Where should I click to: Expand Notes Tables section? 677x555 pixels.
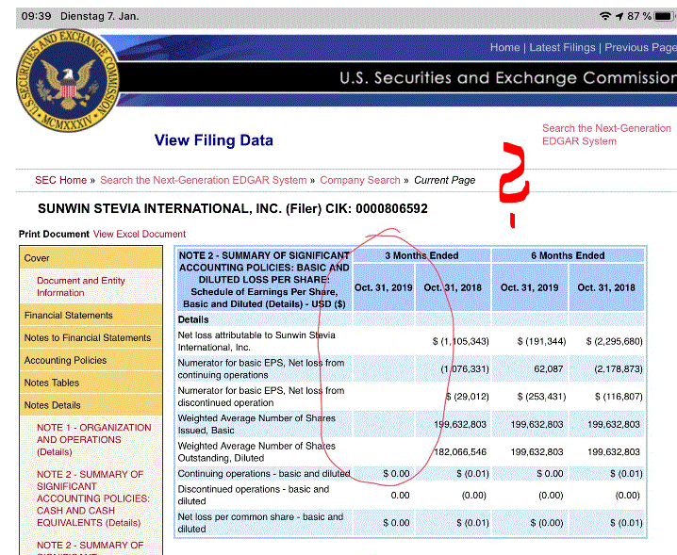(x=91, y=383)
